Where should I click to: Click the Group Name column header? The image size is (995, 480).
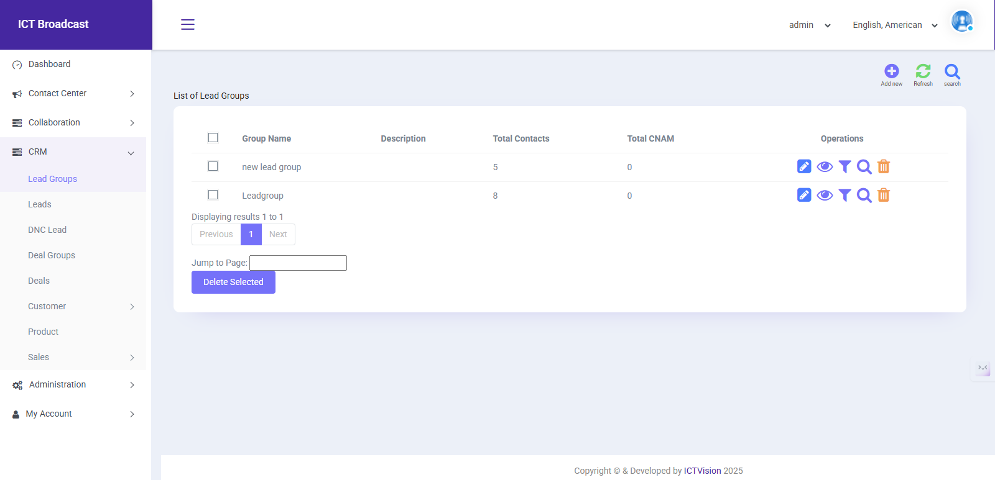pyautogui.click(x=267, y=138)
